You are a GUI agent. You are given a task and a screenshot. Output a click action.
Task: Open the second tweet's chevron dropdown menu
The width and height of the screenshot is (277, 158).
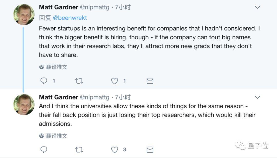click(257, 97)
